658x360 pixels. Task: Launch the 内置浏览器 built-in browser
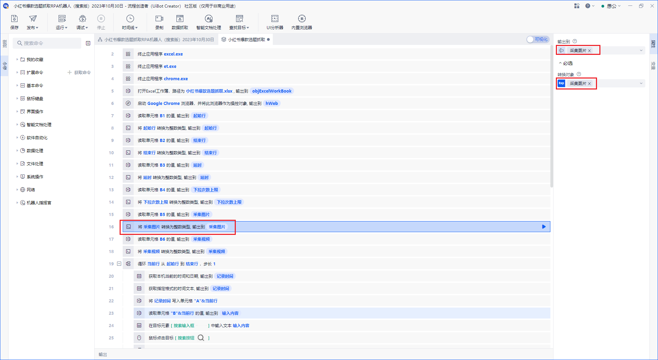coord(302,22)
